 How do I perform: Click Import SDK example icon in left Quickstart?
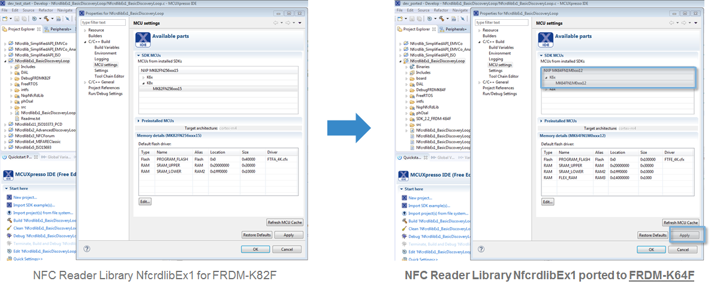[x=10, y=205]
